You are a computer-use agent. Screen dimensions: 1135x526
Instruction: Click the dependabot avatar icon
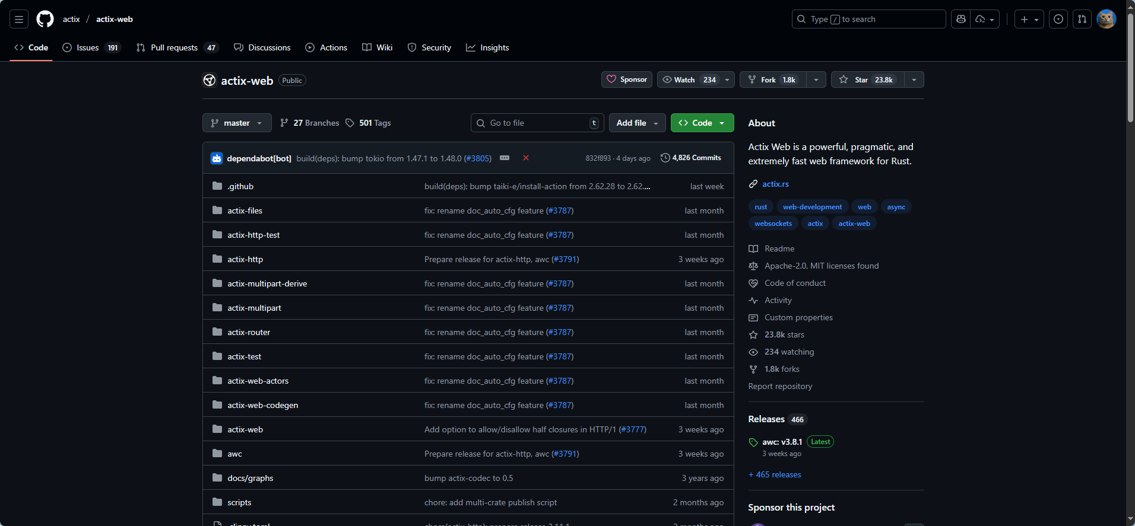pos(217,158)
